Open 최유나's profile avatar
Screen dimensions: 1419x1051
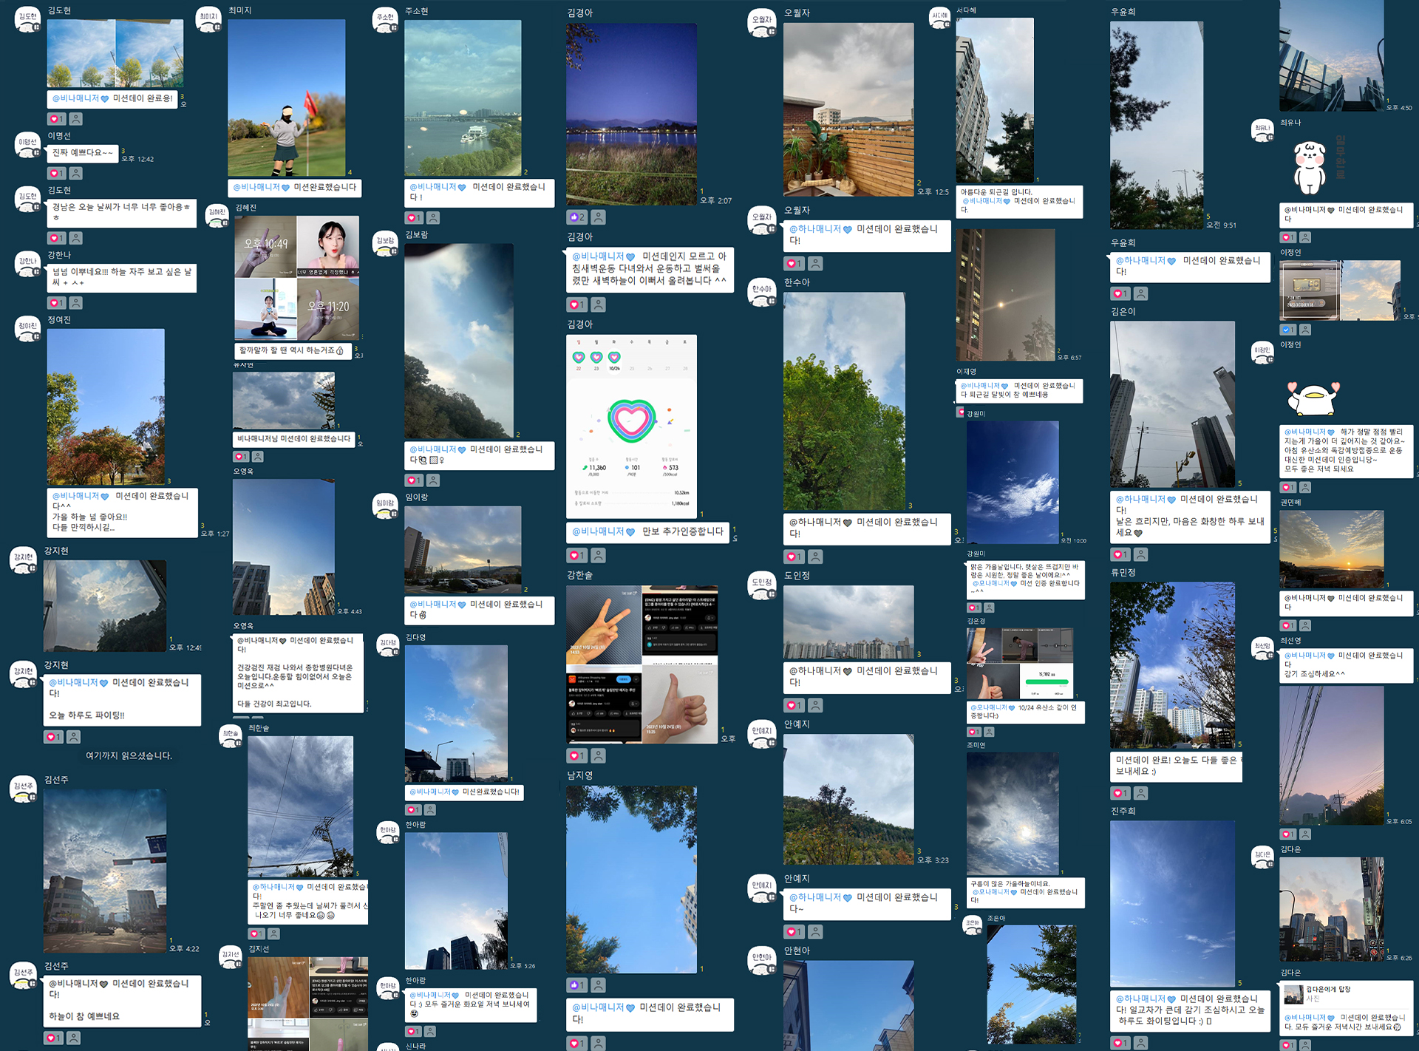(x=1262, y=131)
